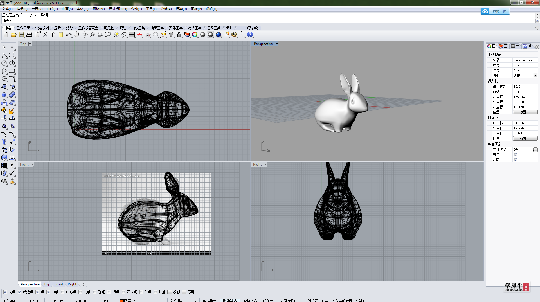Image resolution: width=540 pixels, height=302 pixels.
Task: Open the 渲染(R) menu
Action: pyautogui.click(x=181, y=9)
